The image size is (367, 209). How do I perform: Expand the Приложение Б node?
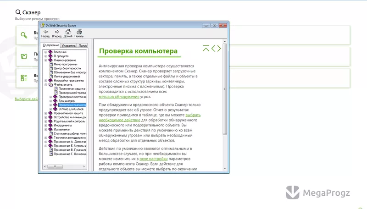pos(46,146)
